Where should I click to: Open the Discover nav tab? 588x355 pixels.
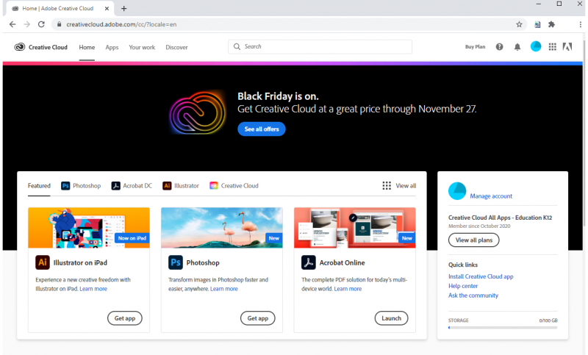tap(176, 47)
